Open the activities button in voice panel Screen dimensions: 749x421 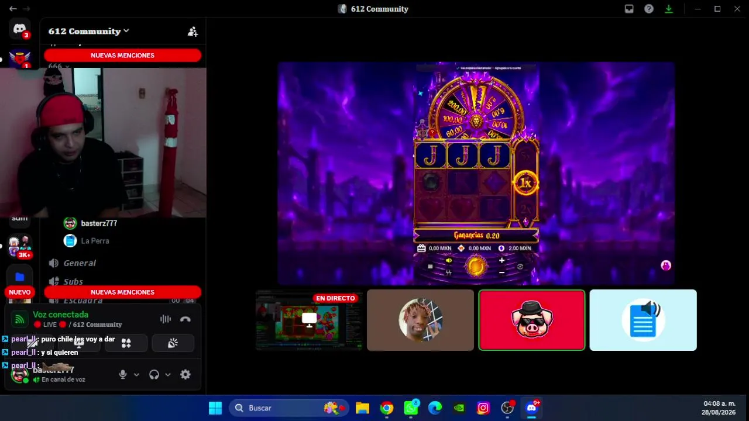126,343
